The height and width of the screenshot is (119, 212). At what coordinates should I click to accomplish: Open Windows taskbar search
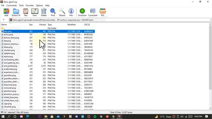[9, 116]
